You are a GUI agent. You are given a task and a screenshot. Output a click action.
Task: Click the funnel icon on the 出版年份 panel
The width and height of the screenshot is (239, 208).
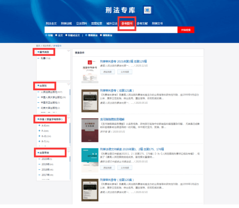click(x=69, y=151)
